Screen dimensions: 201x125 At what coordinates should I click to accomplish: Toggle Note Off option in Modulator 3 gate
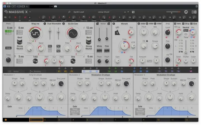(x=140, y=112)
